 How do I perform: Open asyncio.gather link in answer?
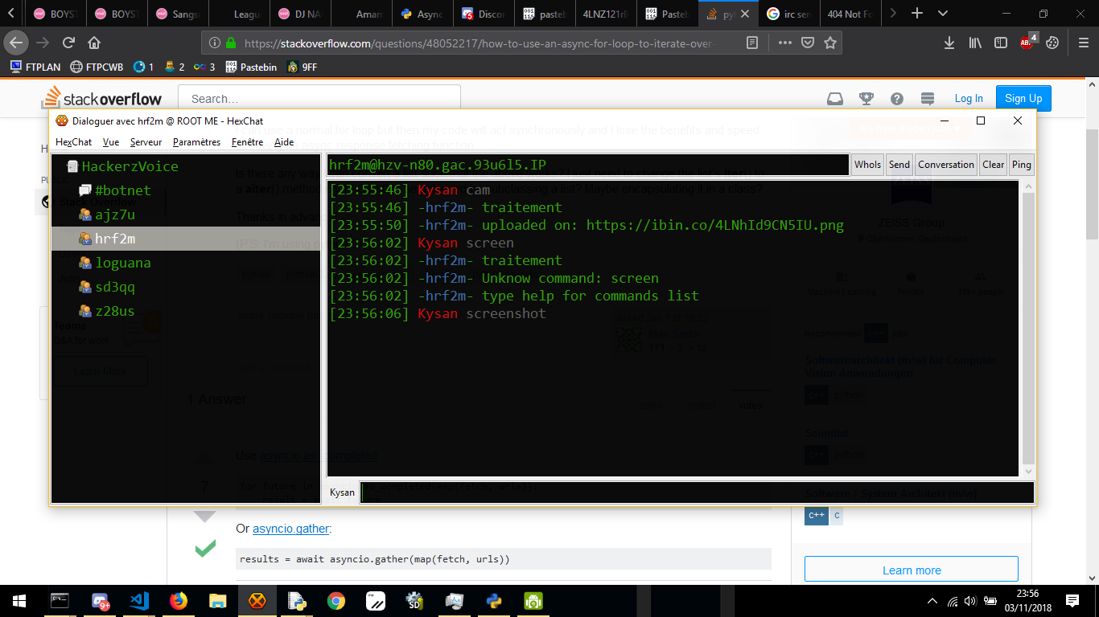(292, 529)
